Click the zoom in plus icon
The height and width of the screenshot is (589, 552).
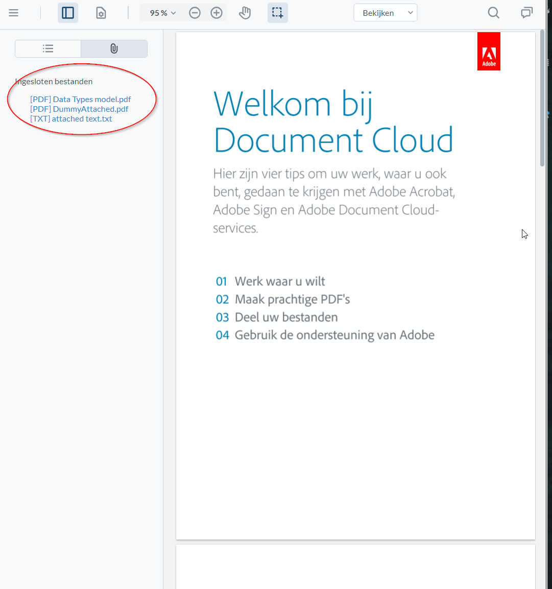click(217, 13)
